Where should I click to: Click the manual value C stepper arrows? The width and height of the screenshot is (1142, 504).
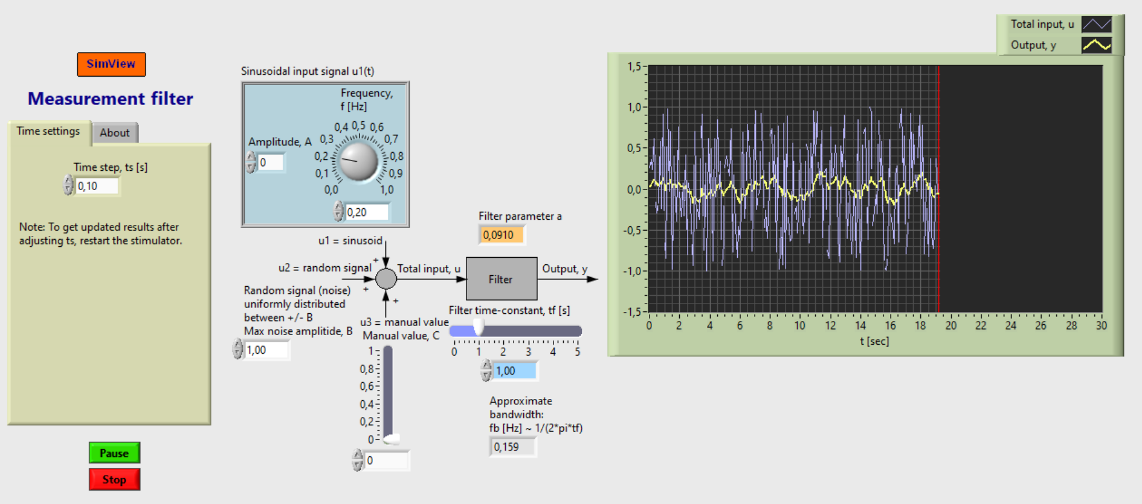pos(358,460)
